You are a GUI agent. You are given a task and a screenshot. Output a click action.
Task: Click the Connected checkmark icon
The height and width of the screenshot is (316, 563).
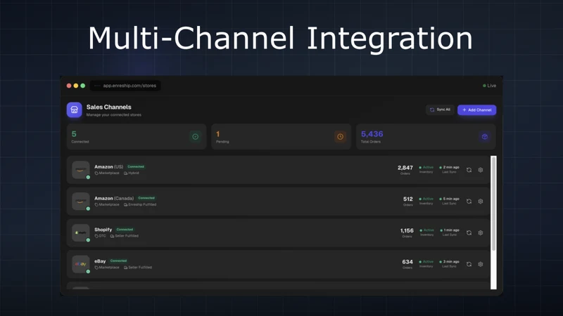(x=196, y=136)
